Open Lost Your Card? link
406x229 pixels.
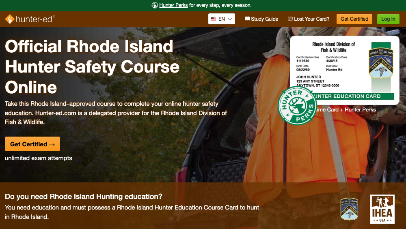(x=309, y=19)
